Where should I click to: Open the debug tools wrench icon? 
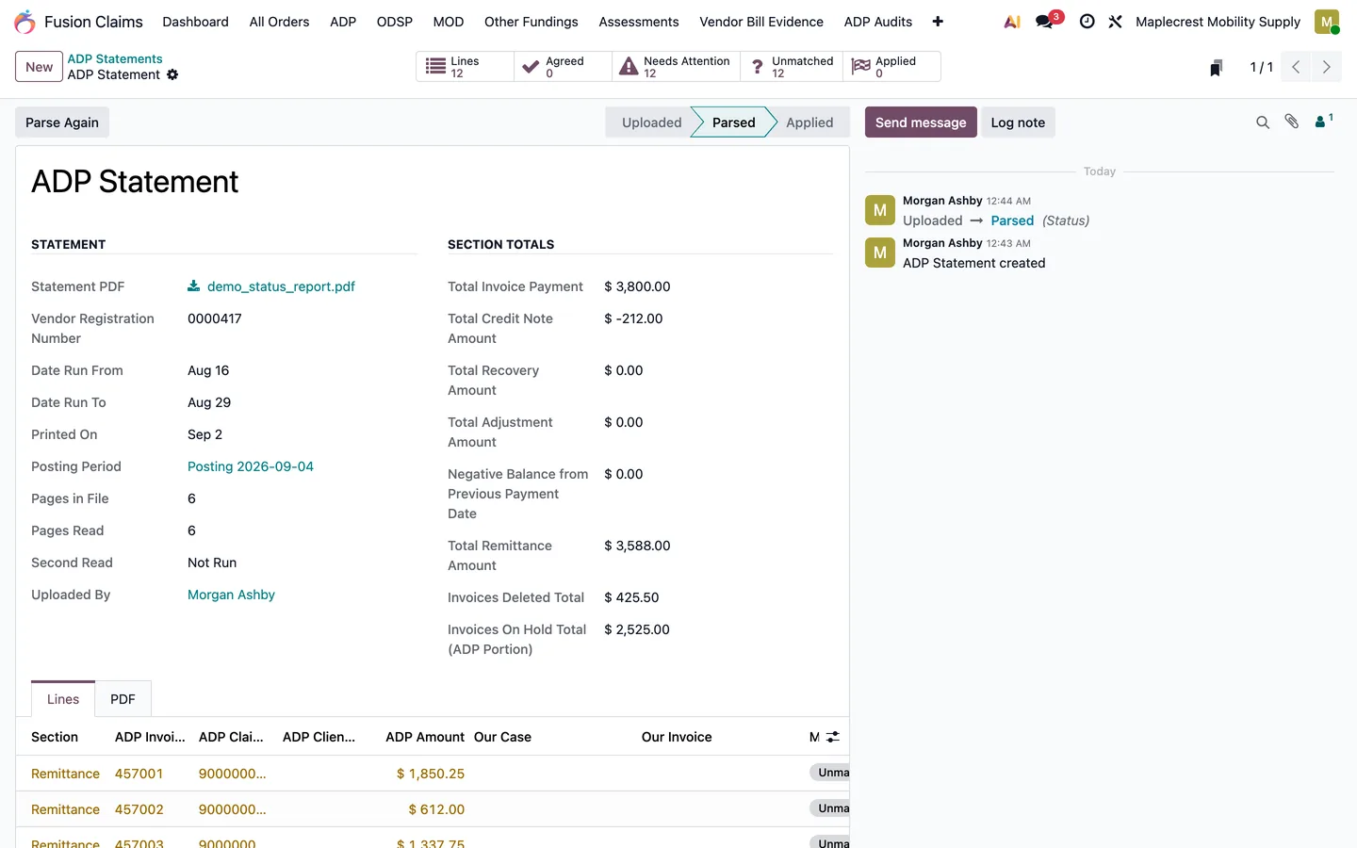pyautogui.click(x=1115, y=22)
